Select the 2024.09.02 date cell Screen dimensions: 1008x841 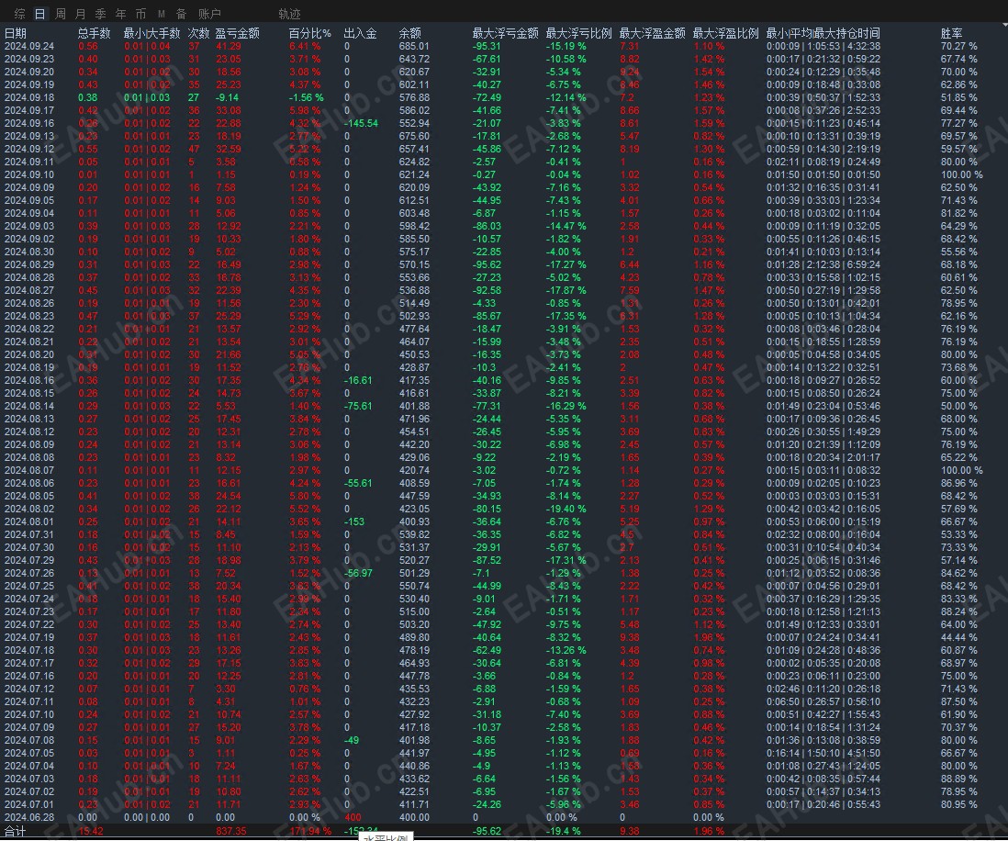29,240
